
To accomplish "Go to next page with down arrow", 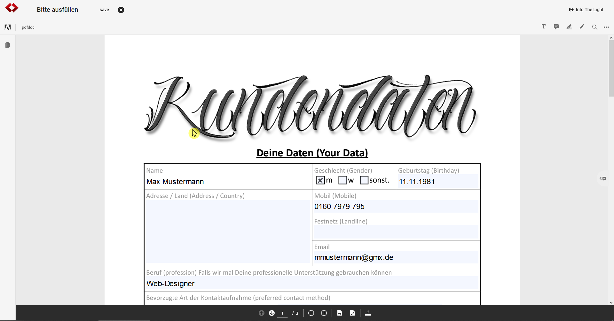I will coord(272,313).
